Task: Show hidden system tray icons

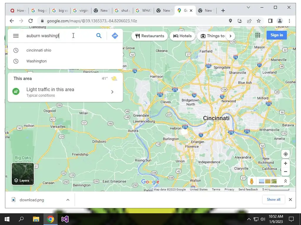Action: tap(249, 219)
